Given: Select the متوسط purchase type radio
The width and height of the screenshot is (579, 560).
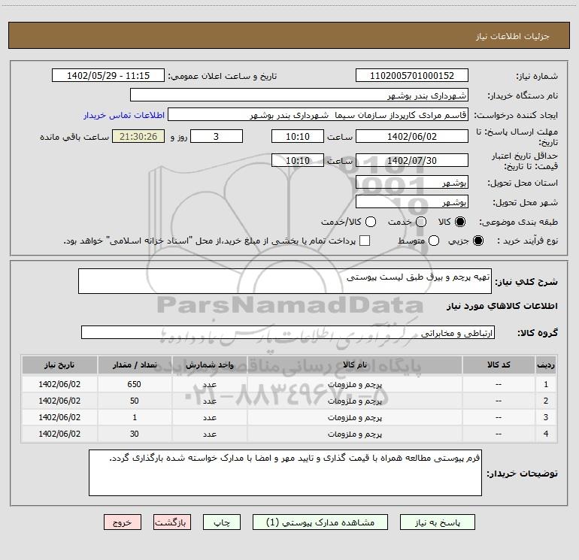Looking at the screenshot, I should 434,241.
